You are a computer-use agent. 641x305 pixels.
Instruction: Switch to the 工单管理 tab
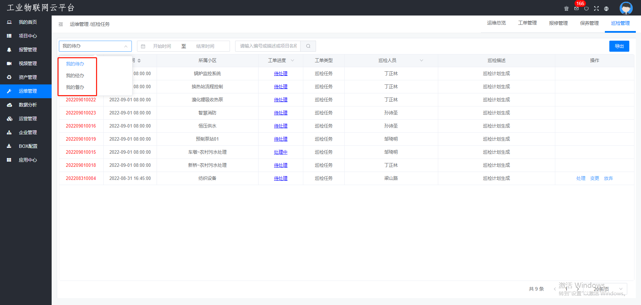[x=527, y=23]
